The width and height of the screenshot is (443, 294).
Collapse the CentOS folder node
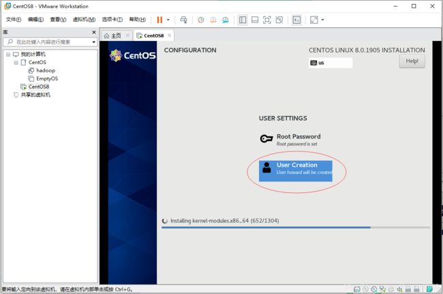(16, 63)
